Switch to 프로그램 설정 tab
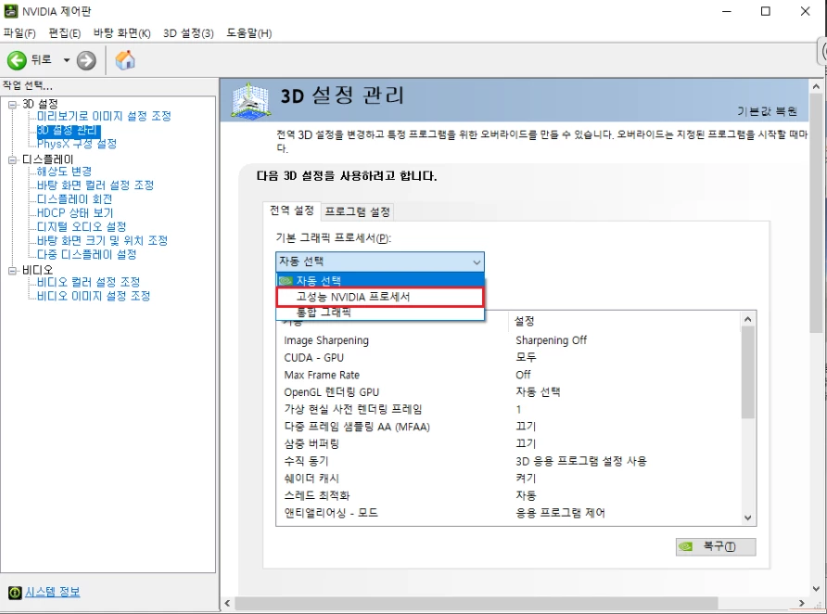Screen dimensions: 827x614 pos(357,212)
